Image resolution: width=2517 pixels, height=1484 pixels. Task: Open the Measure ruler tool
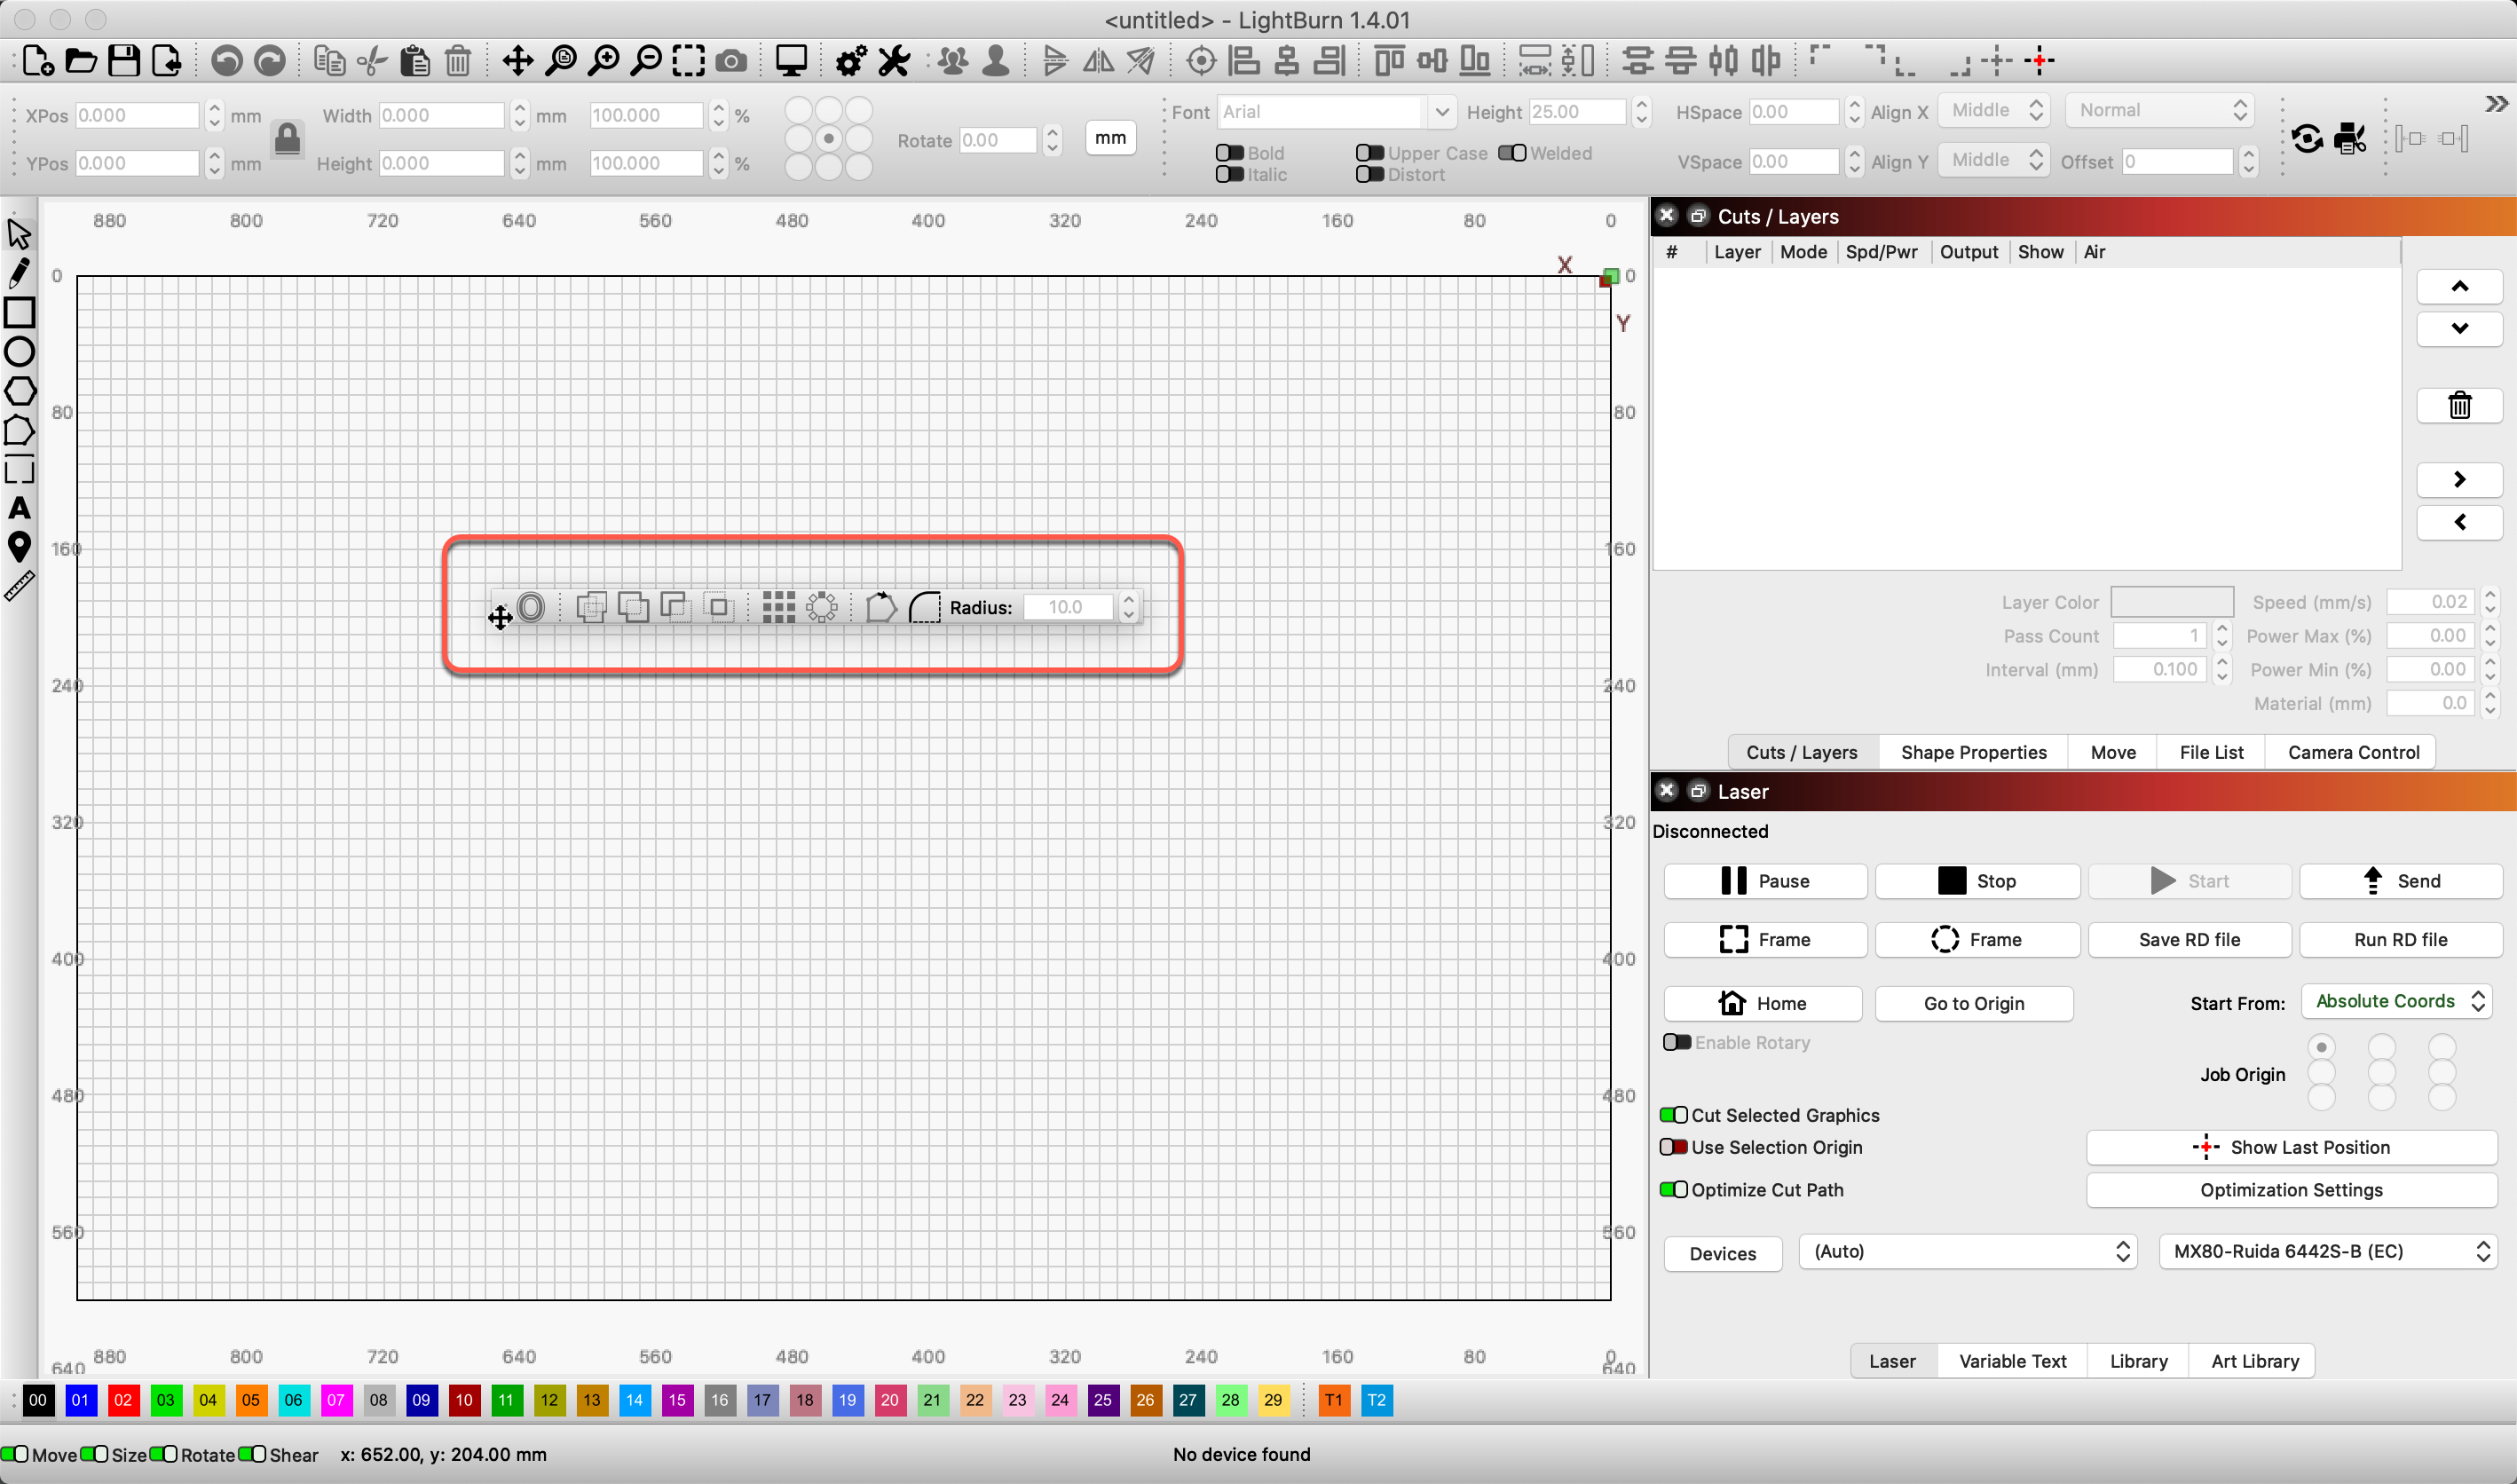(x=19, y=586)
